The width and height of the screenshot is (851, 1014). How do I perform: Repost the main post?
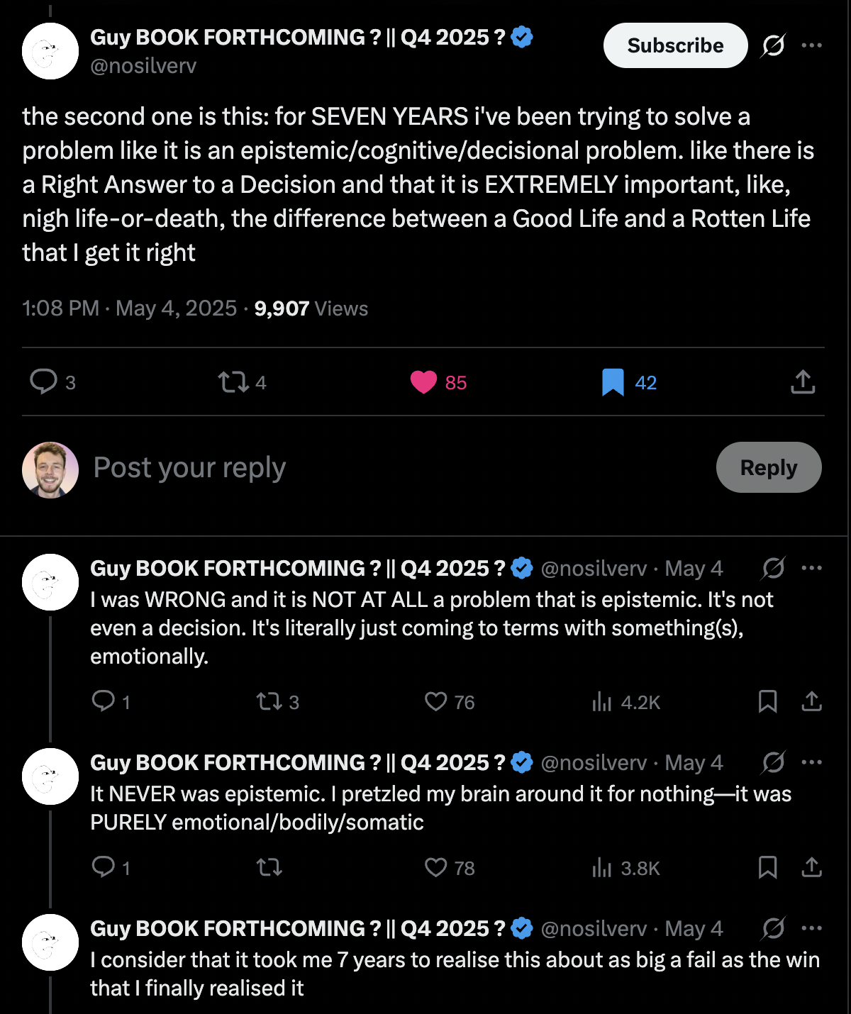click(x=233, y=383)
